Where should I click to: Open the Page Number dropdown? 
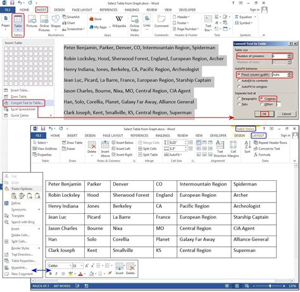[185, 29]
